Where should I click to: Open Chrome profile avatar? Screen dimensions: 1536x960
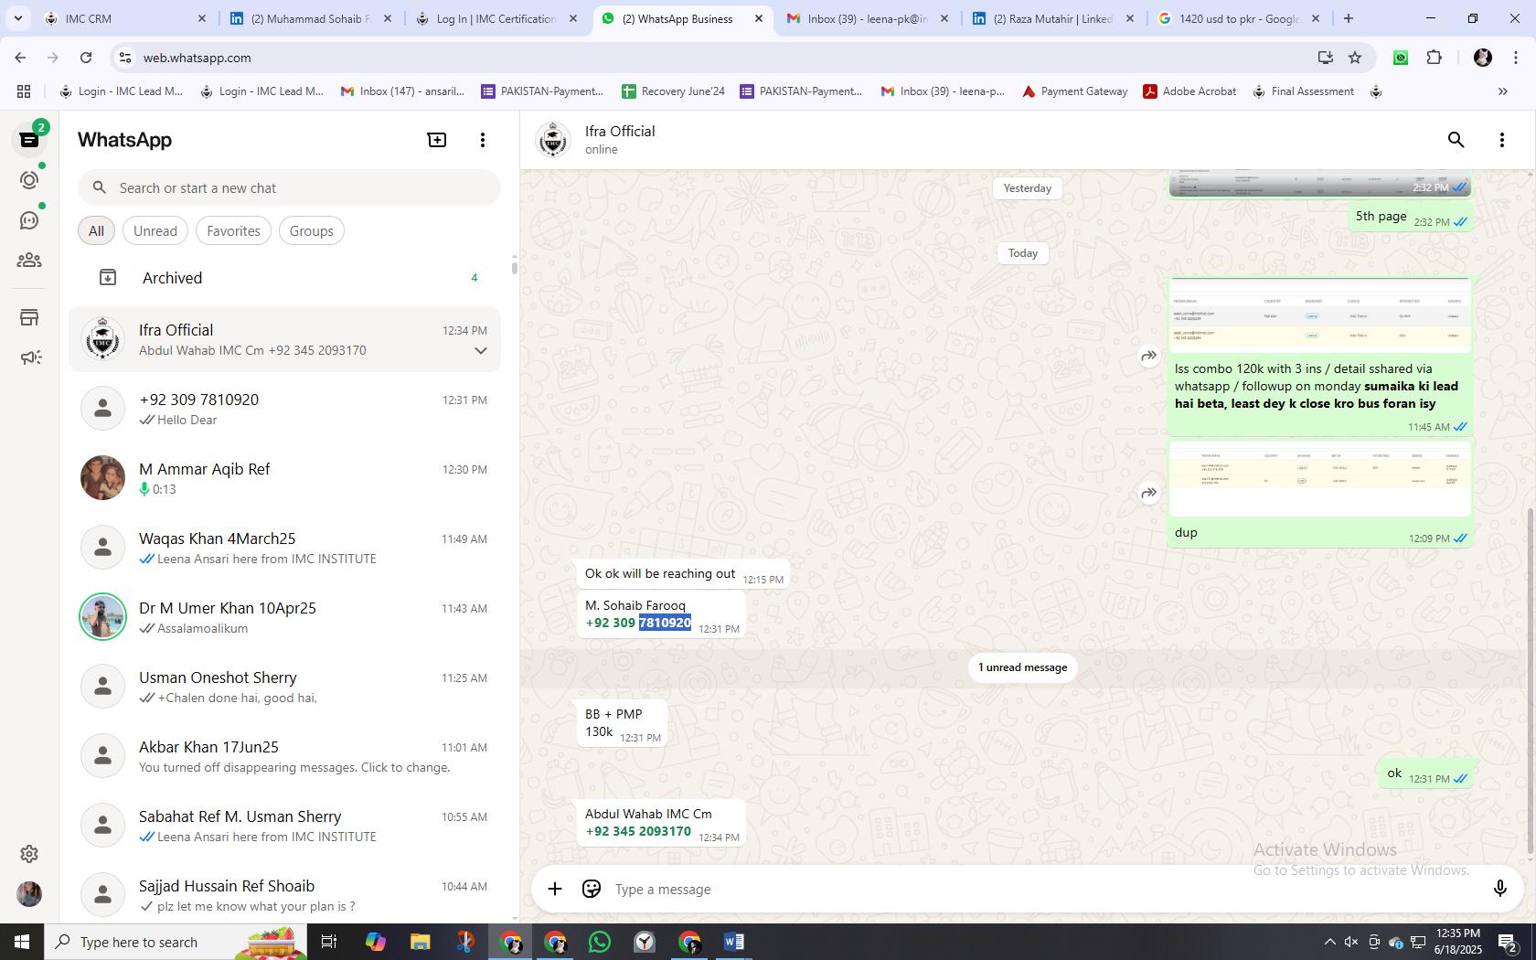(x=1483, y=58)
